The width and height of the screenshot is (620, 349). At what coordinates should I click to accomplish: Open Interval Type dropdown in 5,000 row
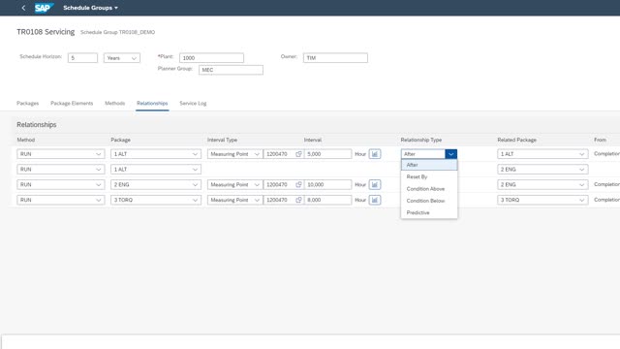pos(234,154)
